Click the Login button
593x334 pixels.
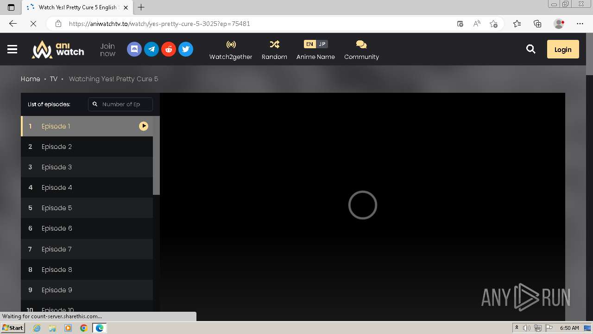(x=563, y=49)
